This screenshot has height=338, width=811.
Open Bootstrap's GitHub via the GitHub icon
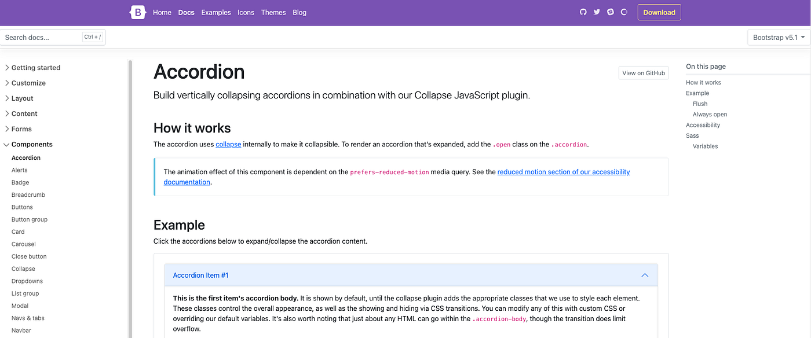(583, 12)
